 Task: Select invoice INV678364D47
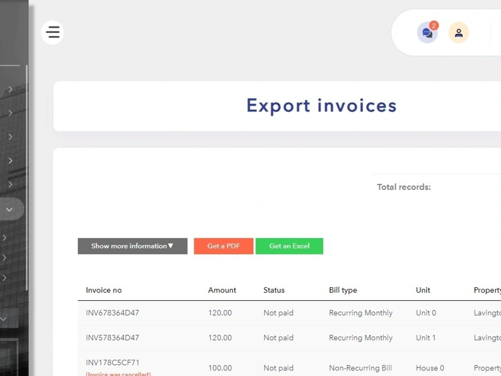[112, 313]
